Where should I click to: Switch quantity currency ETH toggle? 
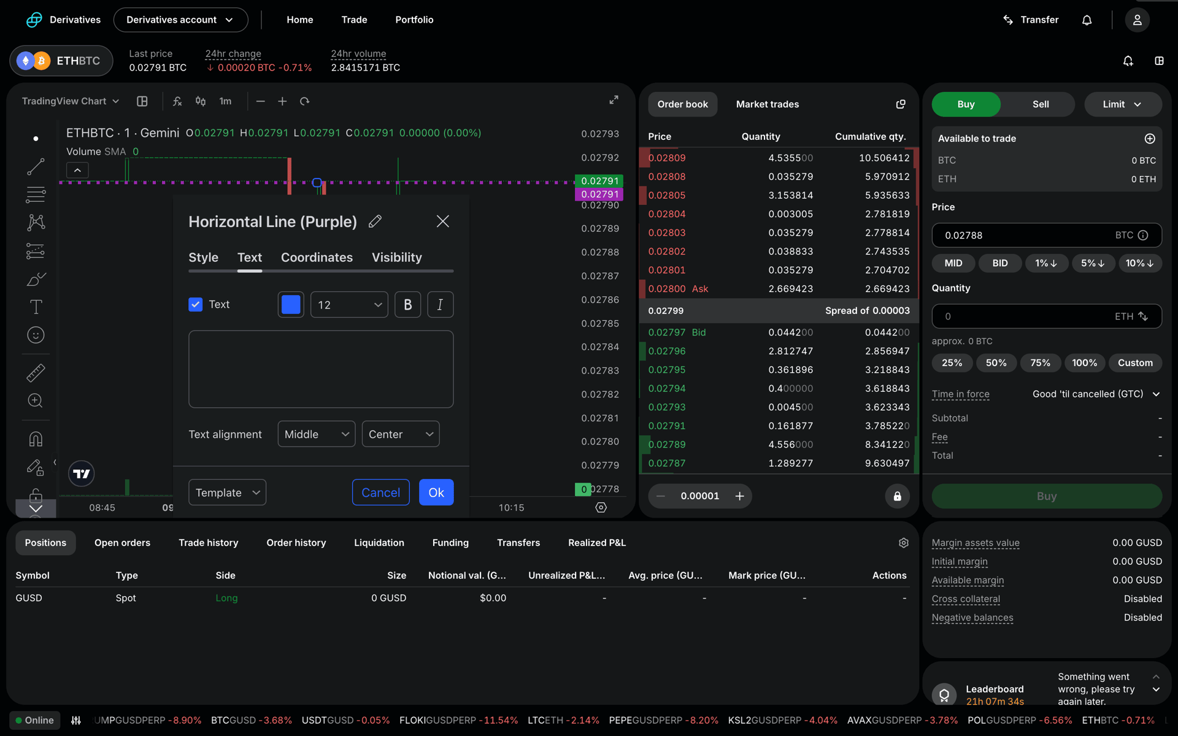click(x=1132, y=316)
